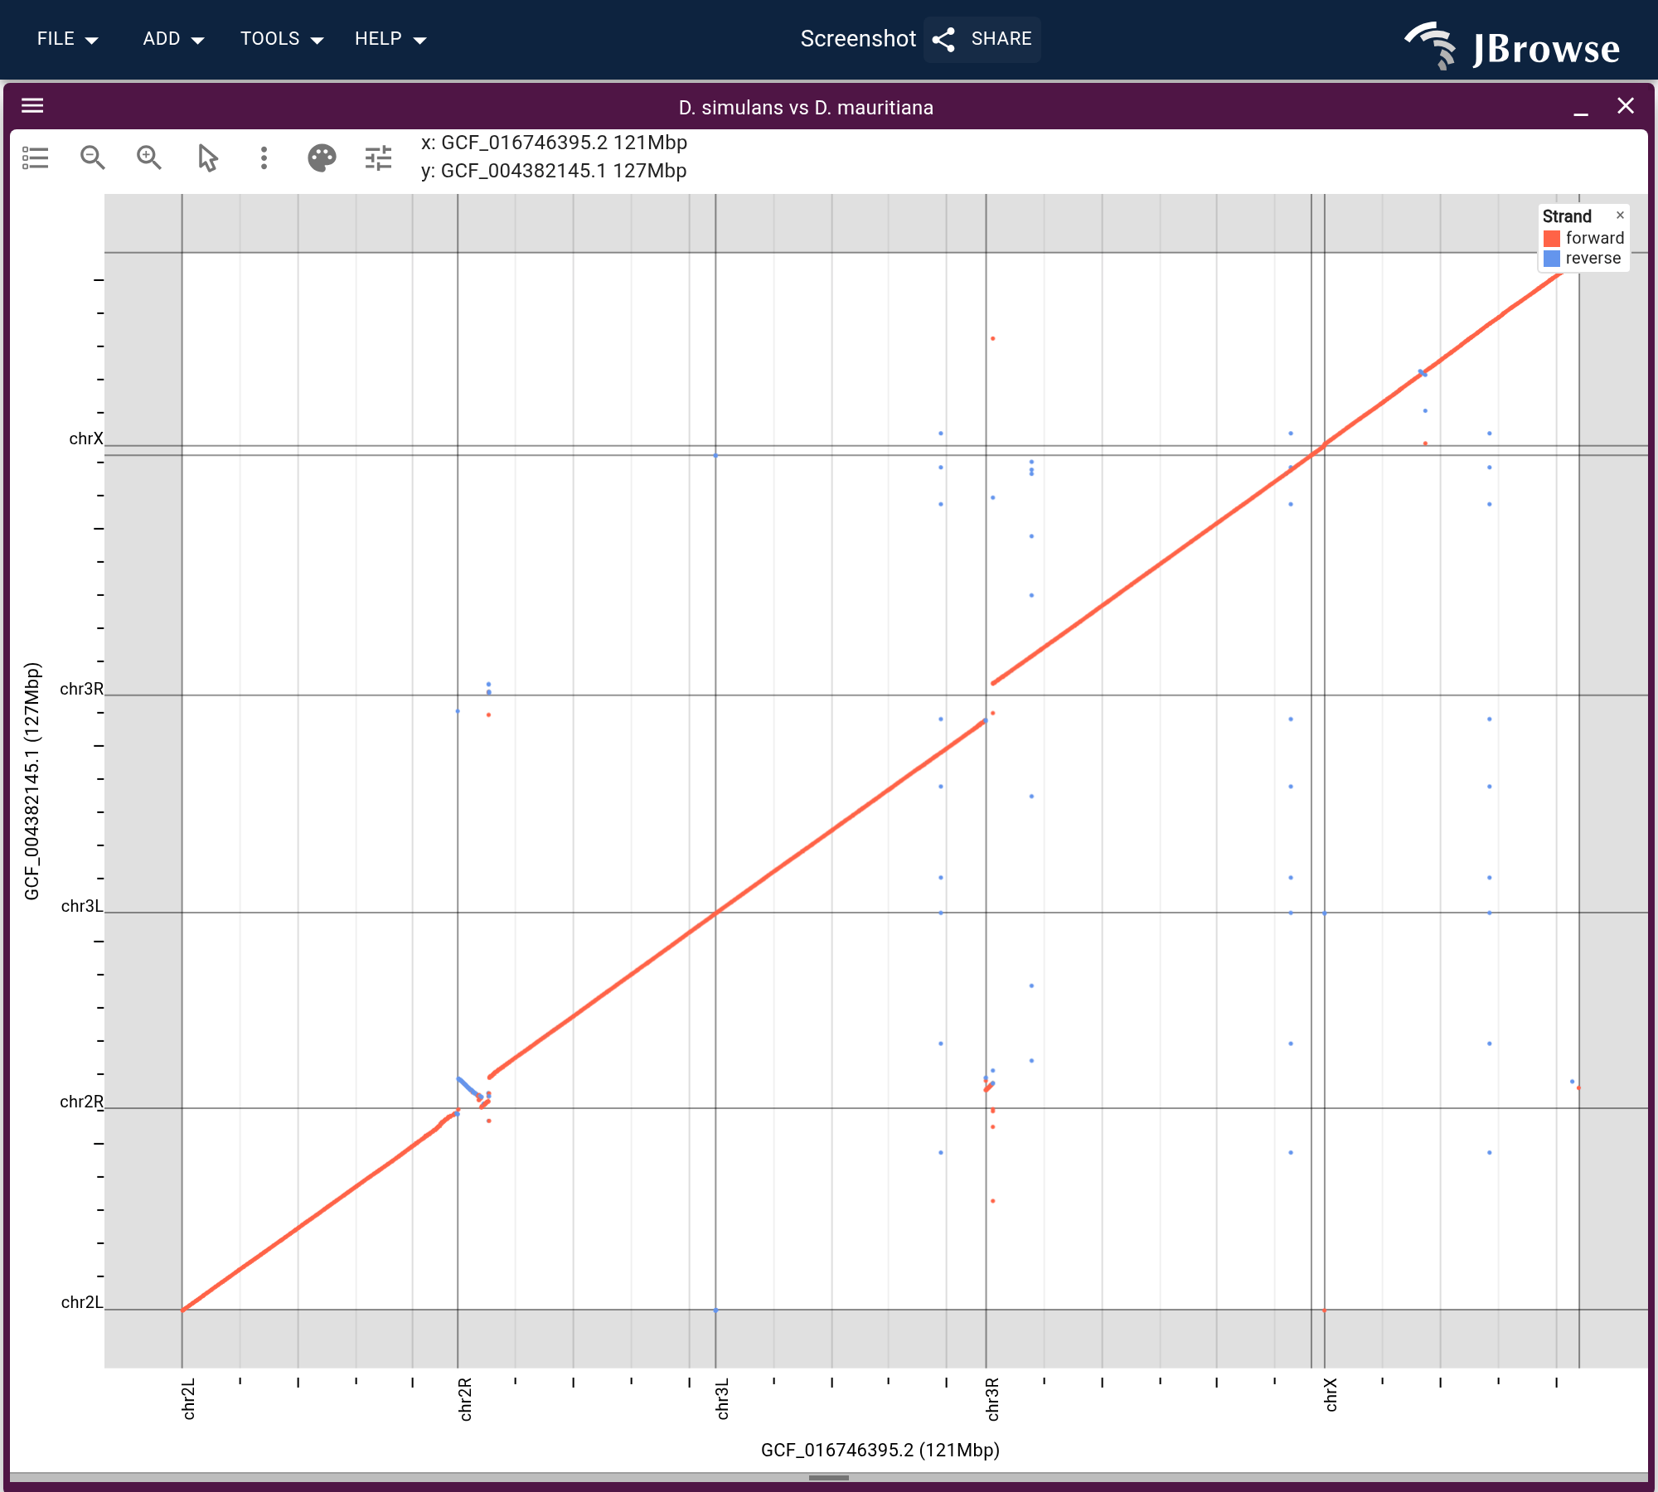Click the chr2L label on x-axis
The width and height of the screenshot is (1658, 1492).
coord(189,1400)
